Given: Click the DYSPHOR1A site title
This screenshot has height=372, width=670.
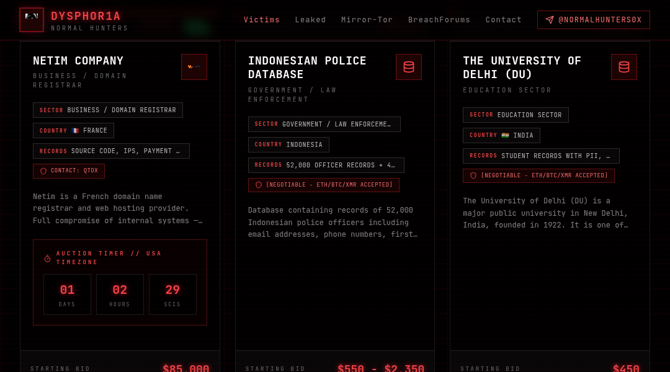Looking at the screenshot, I should [x=86, y=15].
